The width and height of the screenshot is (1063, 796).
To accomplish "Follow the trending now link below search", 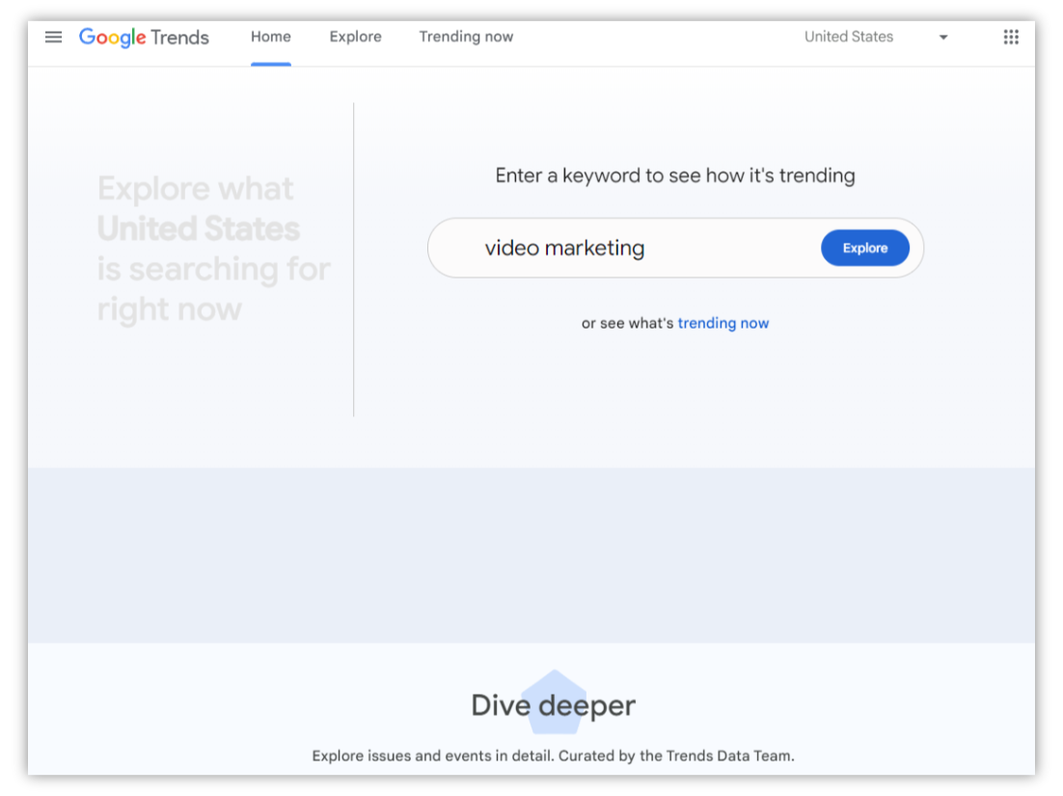I will point(722,323).
